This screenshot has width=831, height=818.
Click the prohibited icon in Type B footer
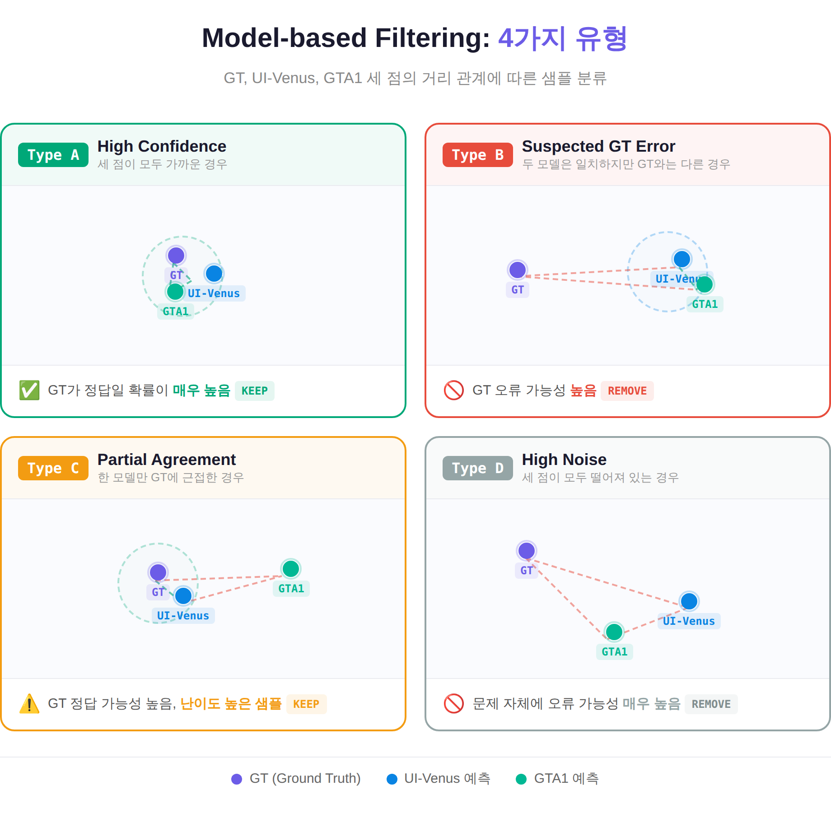tap(454, 390)
